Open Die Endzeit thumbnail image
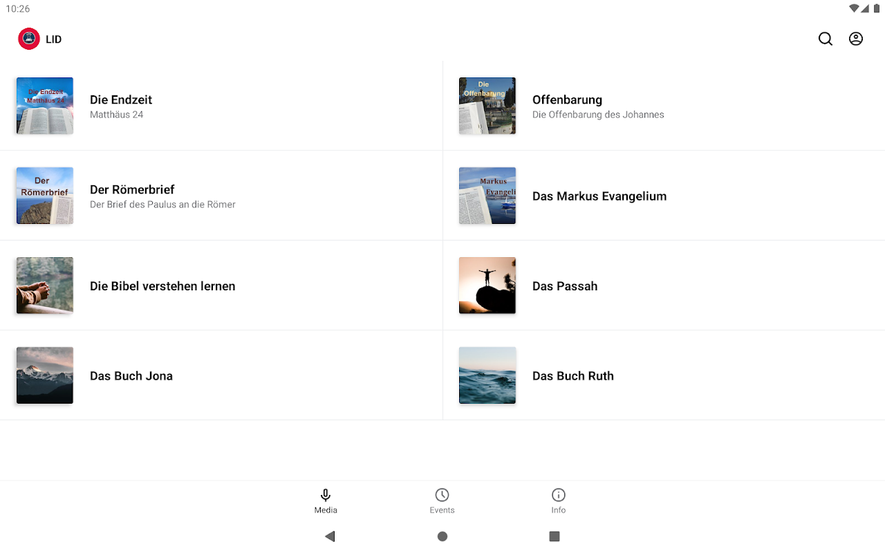The width and height of the screenshot is (885, 553). point(45,106)
